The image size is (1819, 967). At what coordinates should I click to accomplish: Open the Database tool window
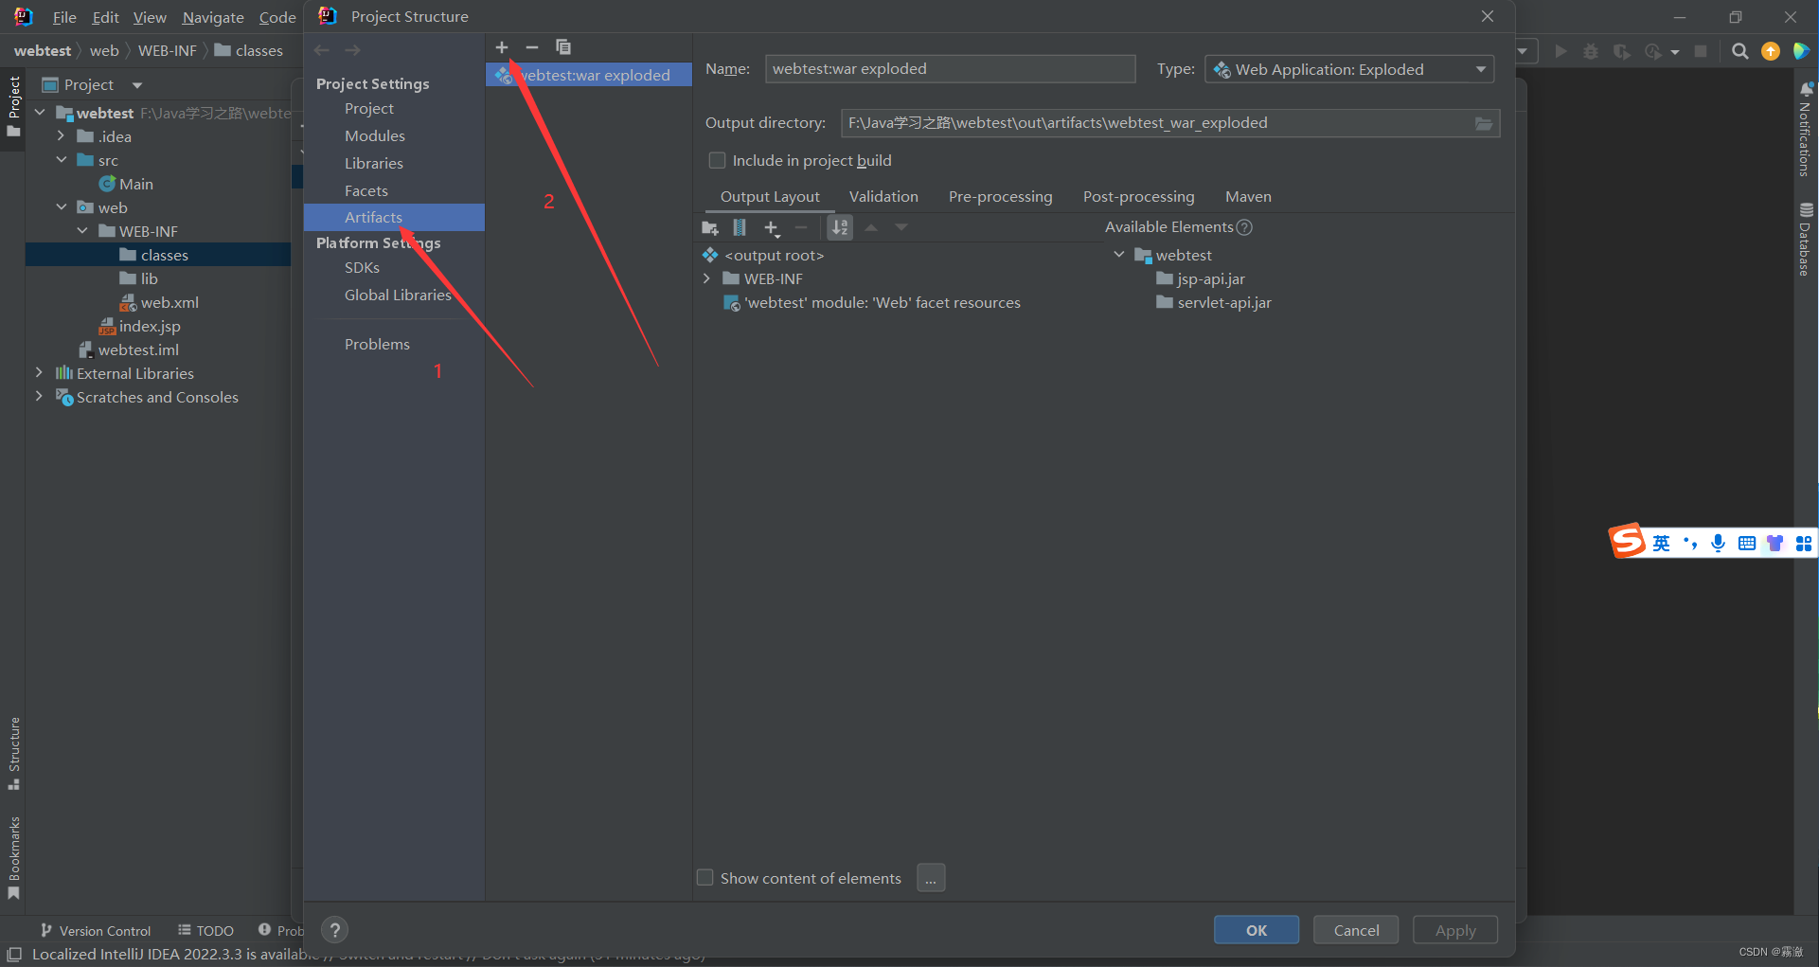(x=1805, y=239)
